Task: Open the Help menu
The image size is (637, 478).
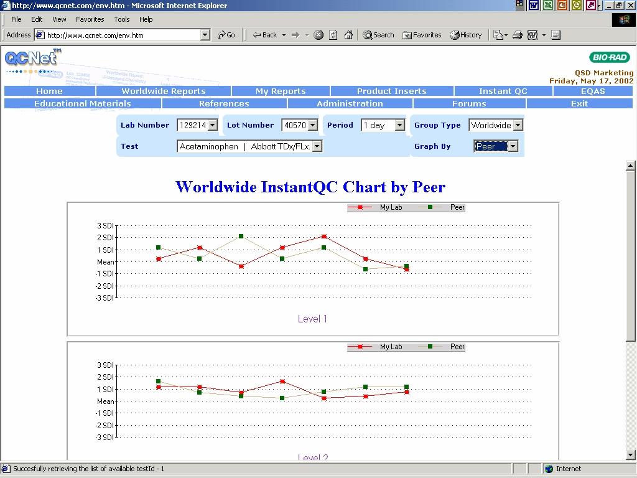Action: pos(146,19)
